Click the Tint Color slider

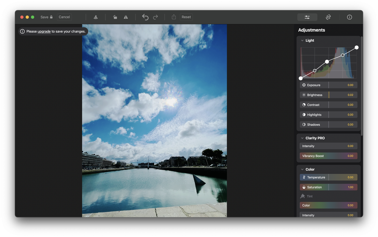(329, 205)
